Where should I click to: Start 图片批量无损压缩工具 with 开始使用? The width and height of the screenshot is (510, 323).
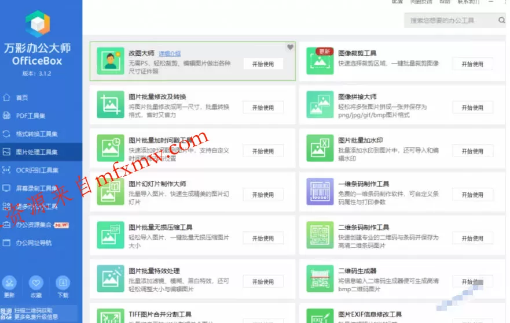(263, 238)
